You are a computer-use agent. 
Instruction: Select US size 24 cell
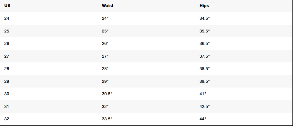[x=7, y=18]
